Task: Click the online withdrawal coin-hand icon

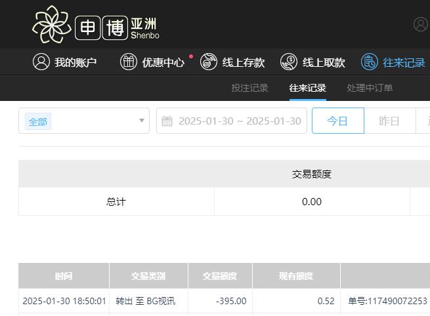Action: click(x=288, y=62)
